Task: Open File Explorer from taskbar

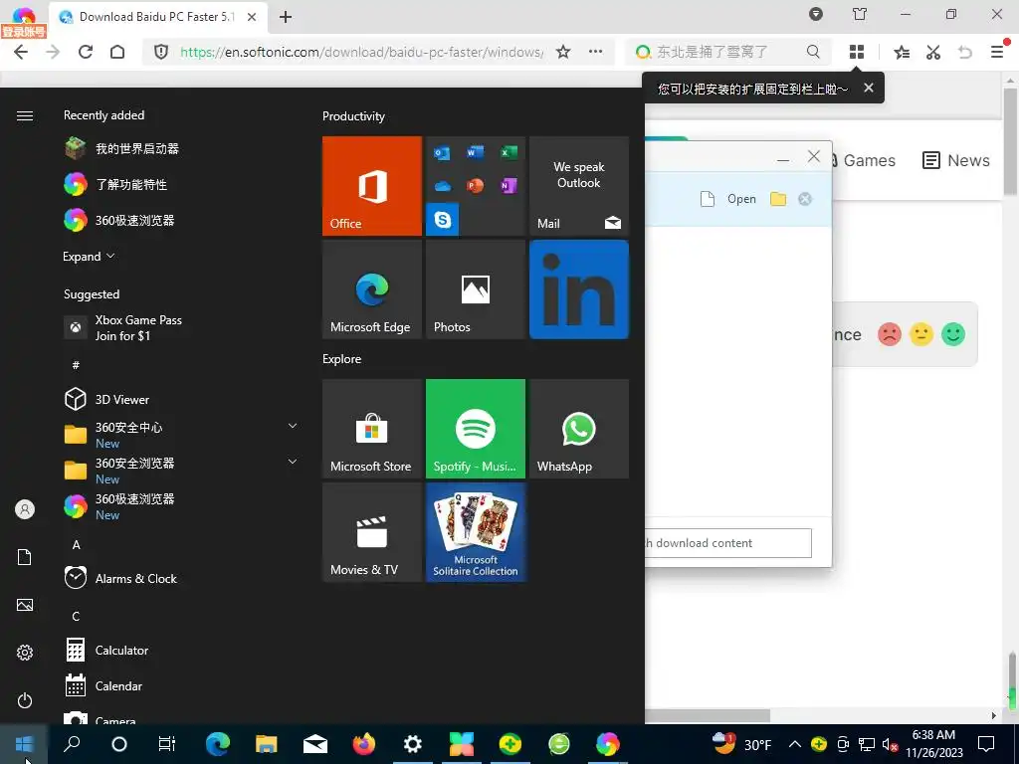Action: pos(267,744)
